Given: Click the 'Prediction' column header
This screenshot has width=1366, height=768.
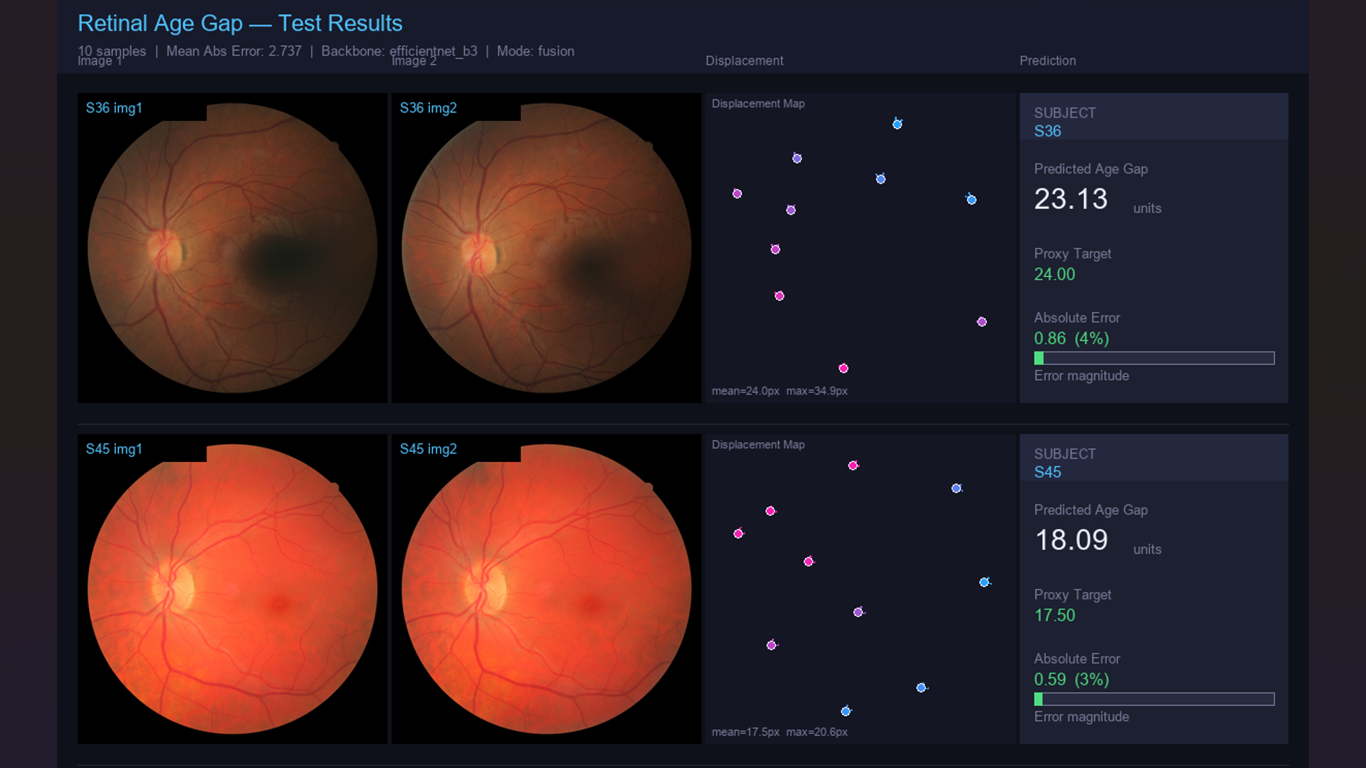Looking at the screenshot, I should pos(1047,61).
